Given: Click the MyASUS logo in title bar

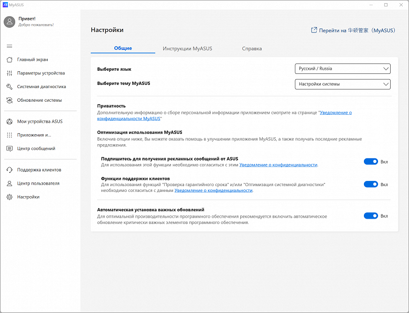Looking at the screenshot, I should (5, 5).
